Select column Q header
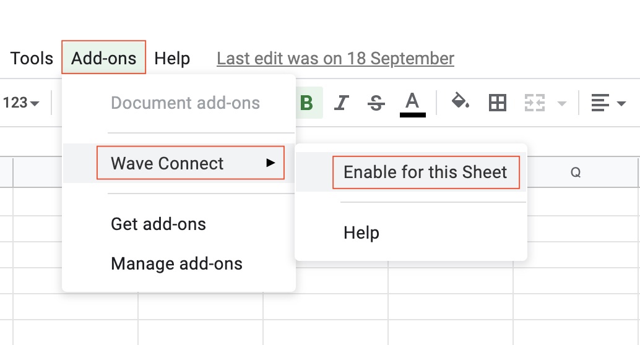Viewport: 640px width, 345px height. pos(576,172)
